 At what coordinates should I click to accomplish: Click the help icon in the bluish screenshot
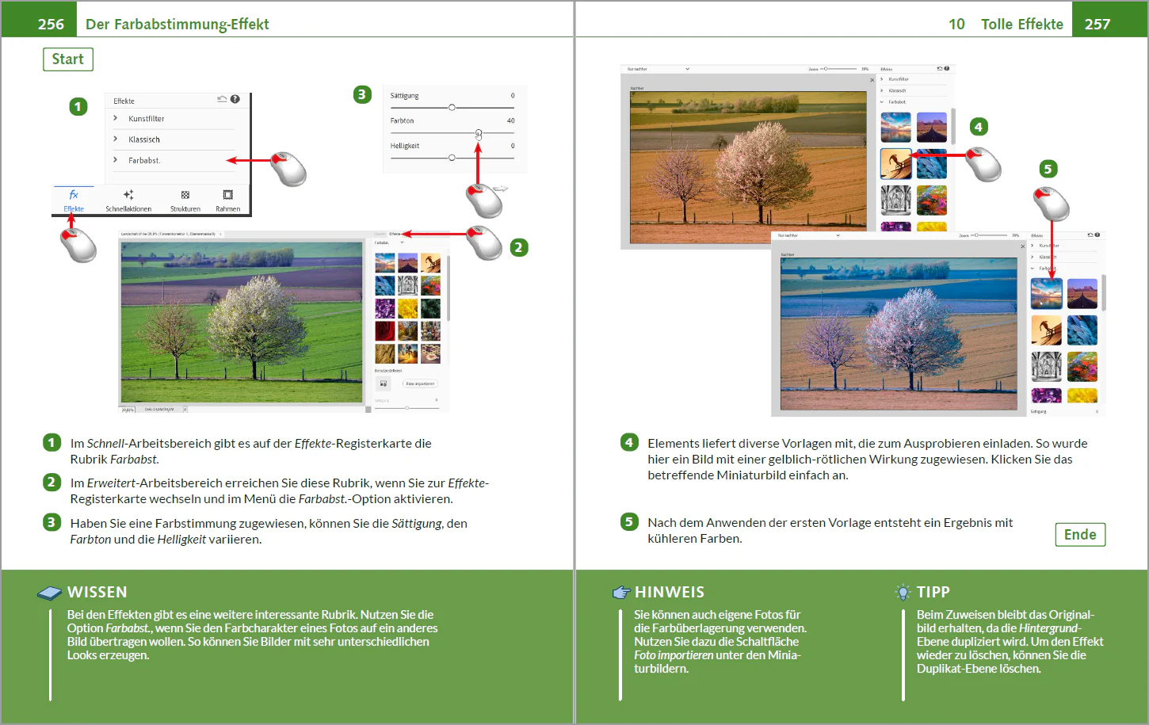[1097, 235]
